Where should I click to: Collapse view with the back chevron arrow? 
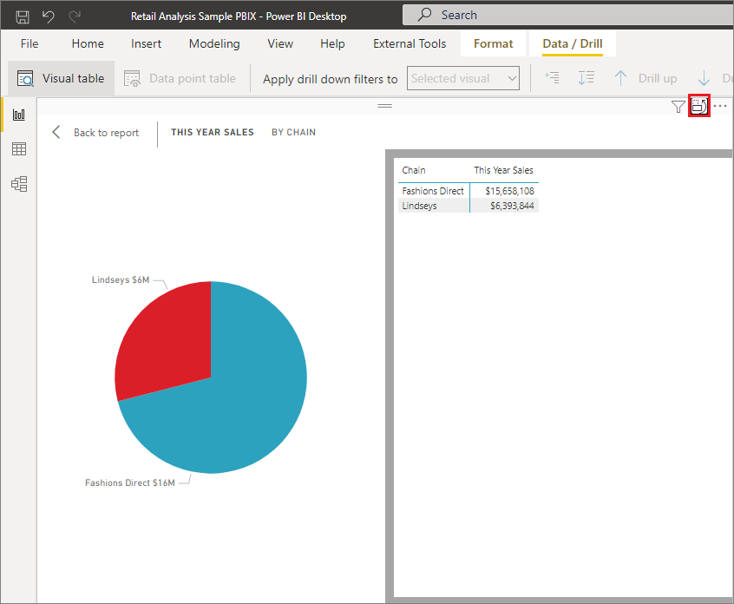pos(56,132)
